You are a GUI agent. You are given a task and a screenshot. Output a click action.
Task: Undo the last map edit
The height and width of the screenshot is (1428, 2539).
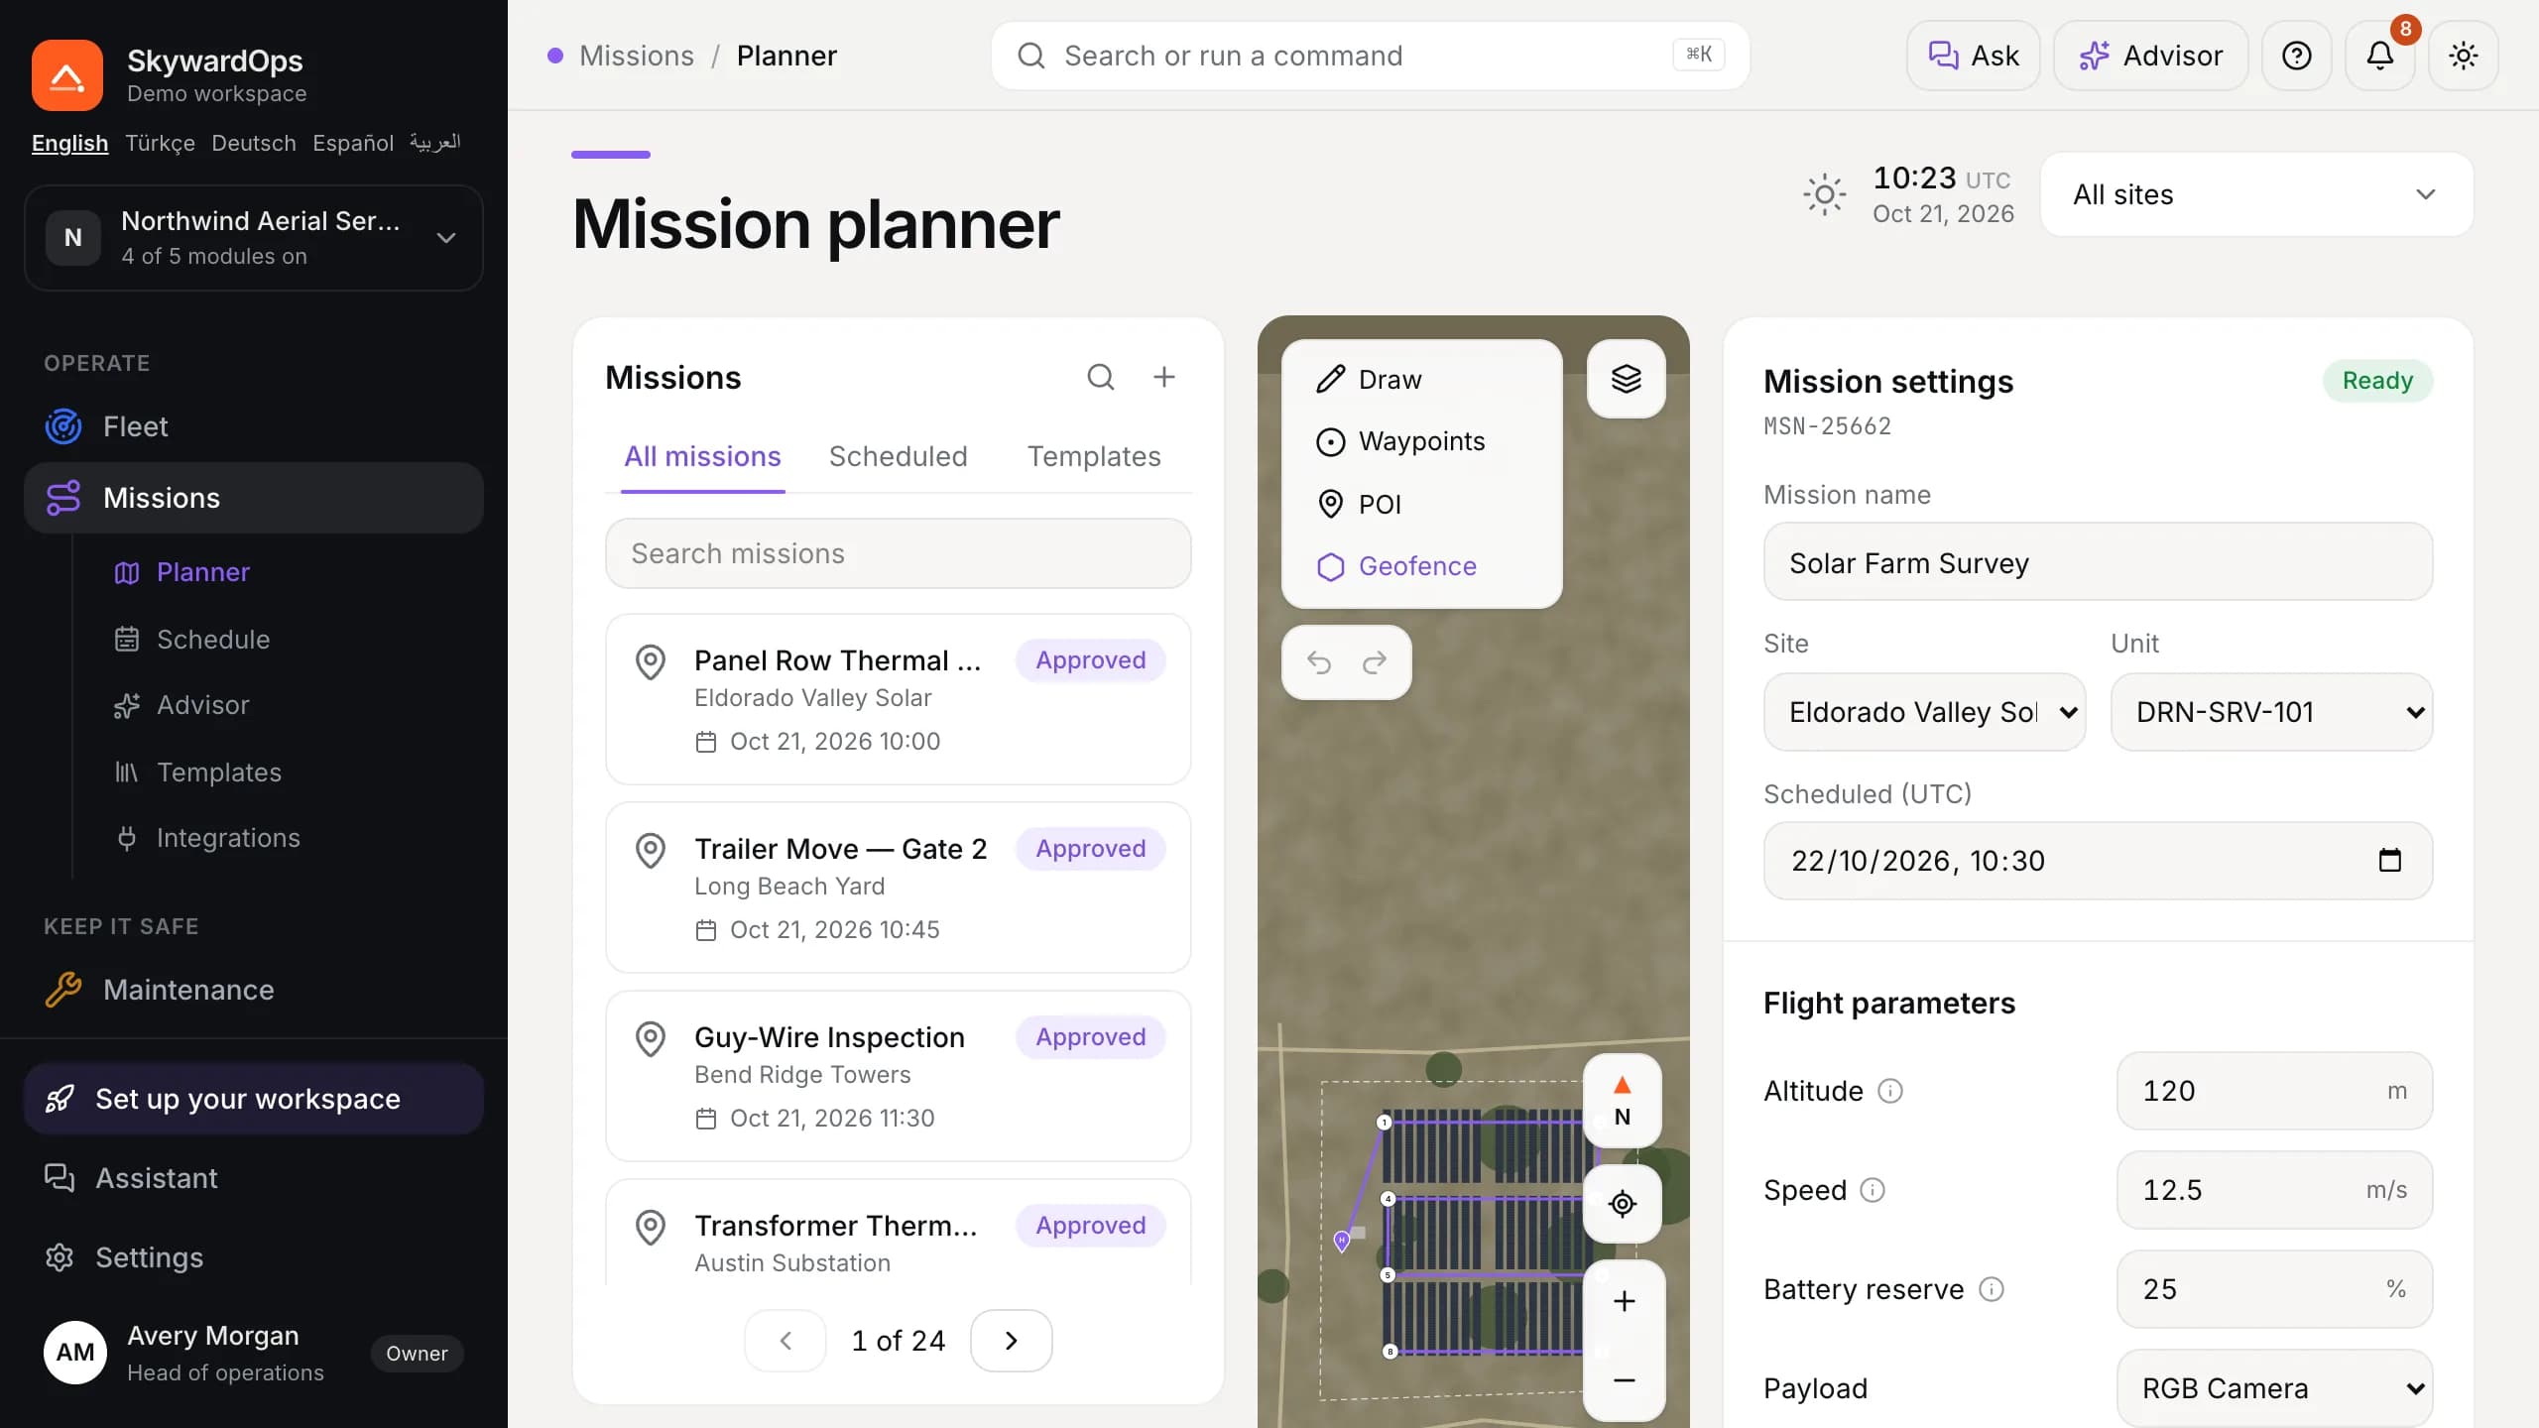[1318, 661]
